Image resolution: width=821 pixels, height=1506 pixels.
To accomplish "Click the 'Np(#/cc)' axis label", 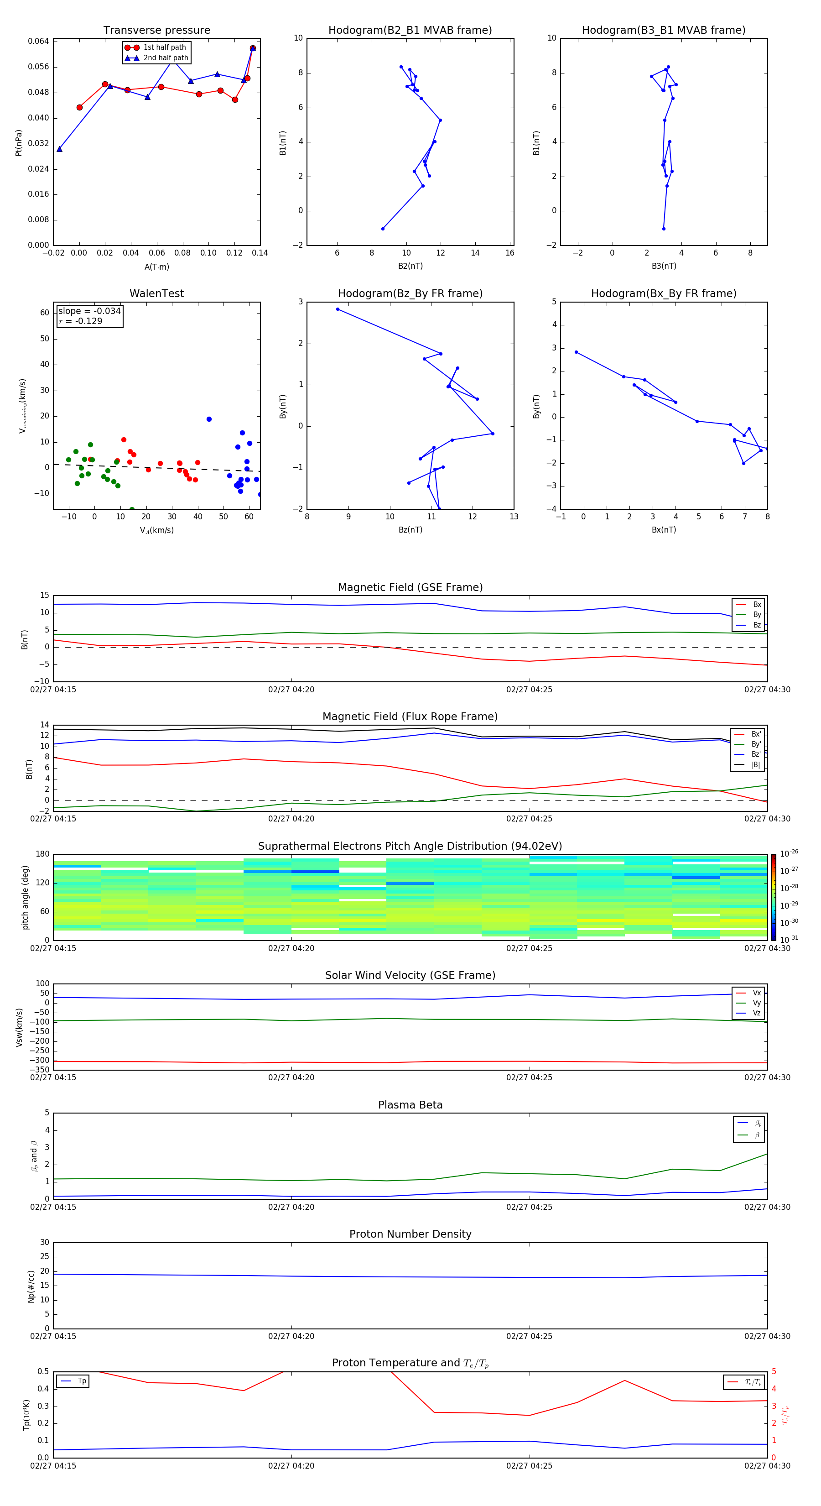I will 31,1286.
